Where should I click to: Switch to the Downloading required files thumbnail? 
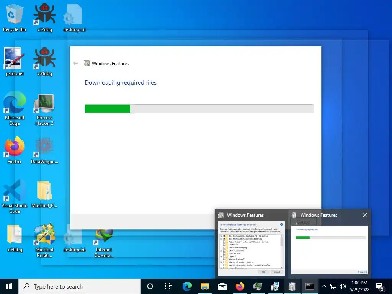click(330, 250)
